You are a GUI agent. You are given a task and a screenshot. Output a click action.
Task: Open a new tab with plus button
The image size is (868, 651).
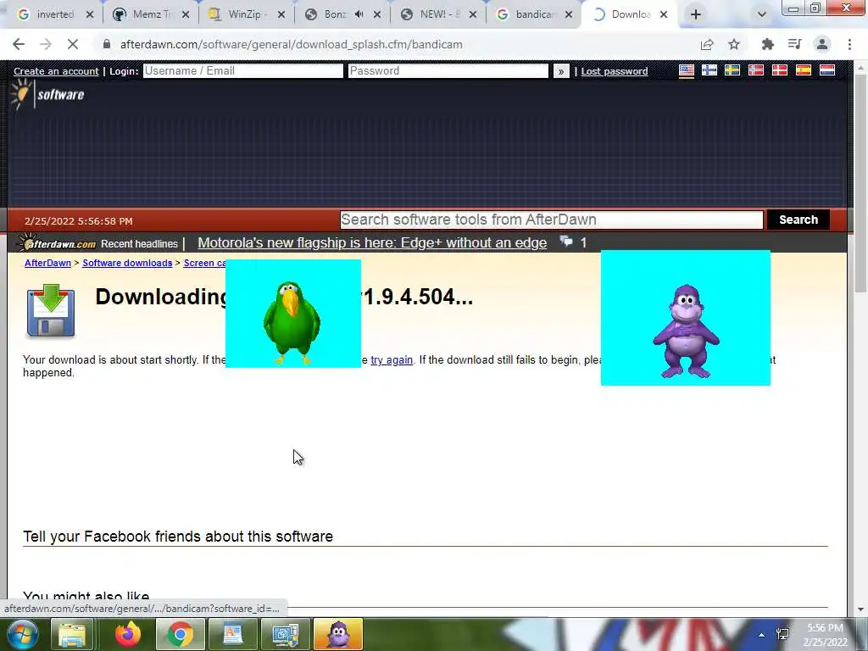coord(696,14)
